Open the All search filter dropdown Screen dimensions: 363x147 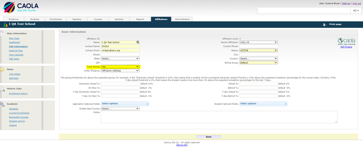(x=356, y=11)
